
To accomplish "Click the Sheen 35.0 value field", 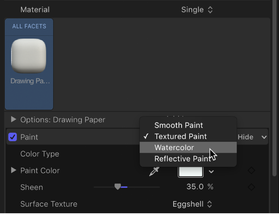I will tap(195, 187).
